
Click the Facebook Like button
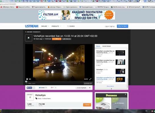[x=29, y=88]
